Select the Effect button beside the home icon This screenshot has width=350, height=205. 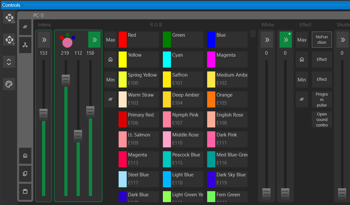click(x=322, y=60)
